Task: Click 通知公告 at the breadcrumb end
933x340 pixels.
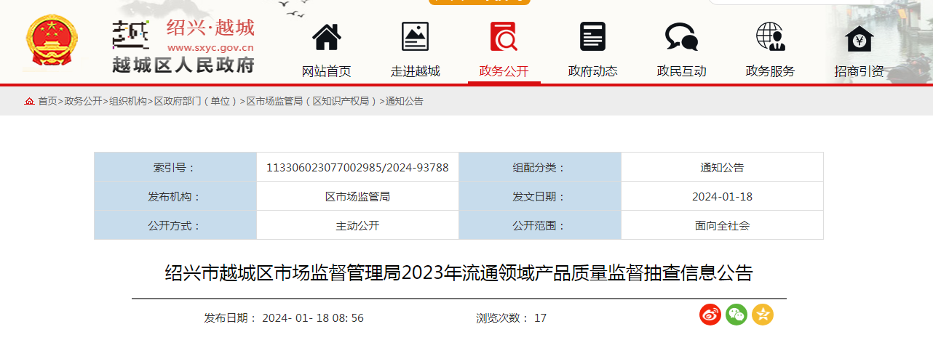Action: (405, 102)
